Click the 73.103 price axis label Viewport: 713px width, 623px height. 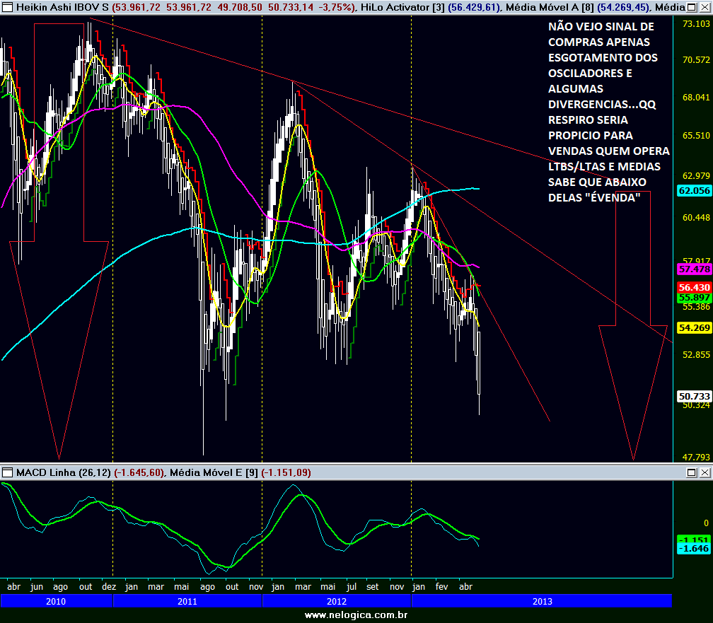[696, 23]
